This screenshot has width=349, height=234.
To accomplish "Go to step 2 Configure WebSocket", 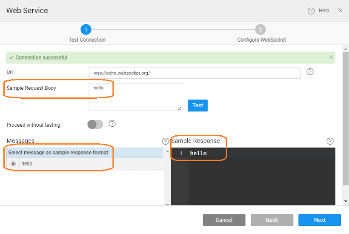I will pyautogui.click(x=260, y=29).
